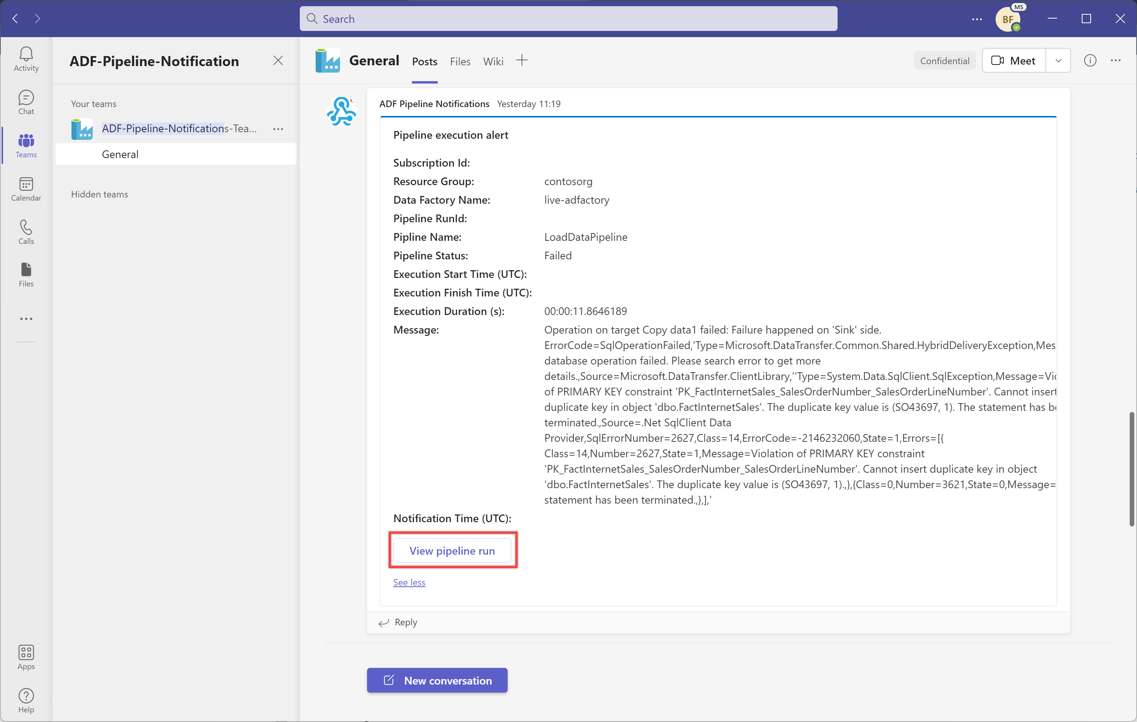Open the Help icon

coord(26,700)
